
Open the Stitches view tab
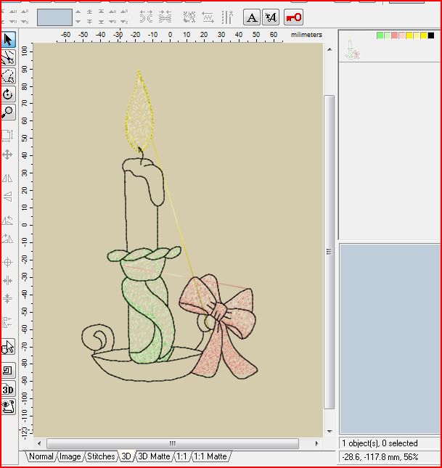101,456
